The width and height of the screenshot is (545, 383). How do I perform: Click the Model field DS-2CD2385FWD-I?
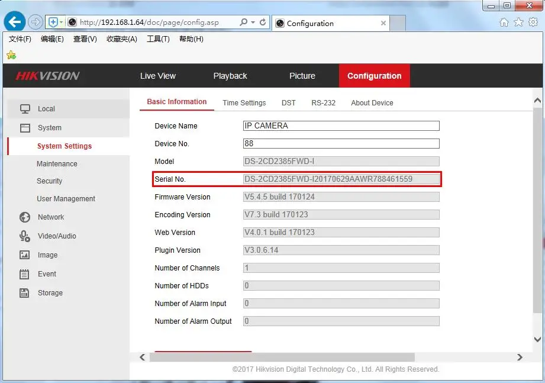pyautogui.click(x=341, y=161)
